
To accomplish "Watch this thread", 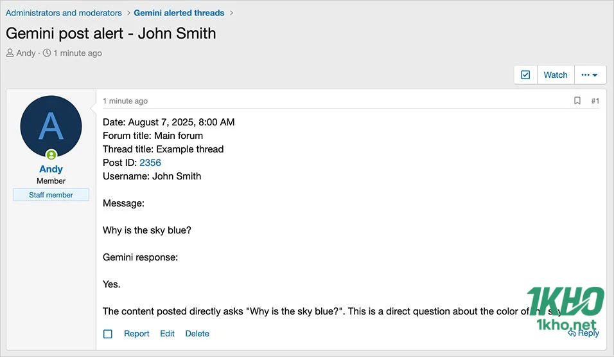I will (x=556, y=75).
